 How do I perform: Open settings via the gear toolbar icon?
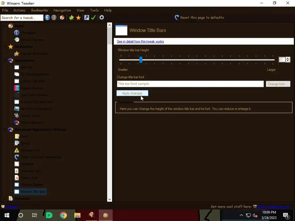(102, 18)
